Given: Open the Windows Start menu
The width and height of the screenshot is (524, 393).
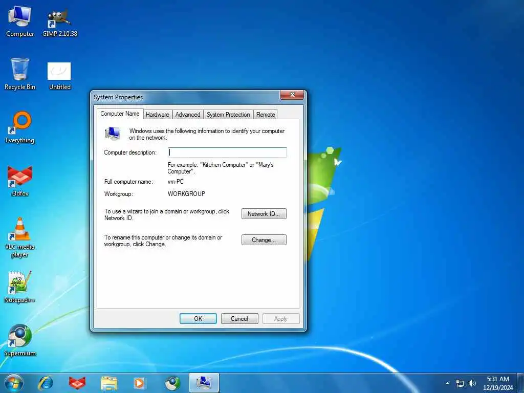Looking at the screenshot, I should [x=14, y=383].
